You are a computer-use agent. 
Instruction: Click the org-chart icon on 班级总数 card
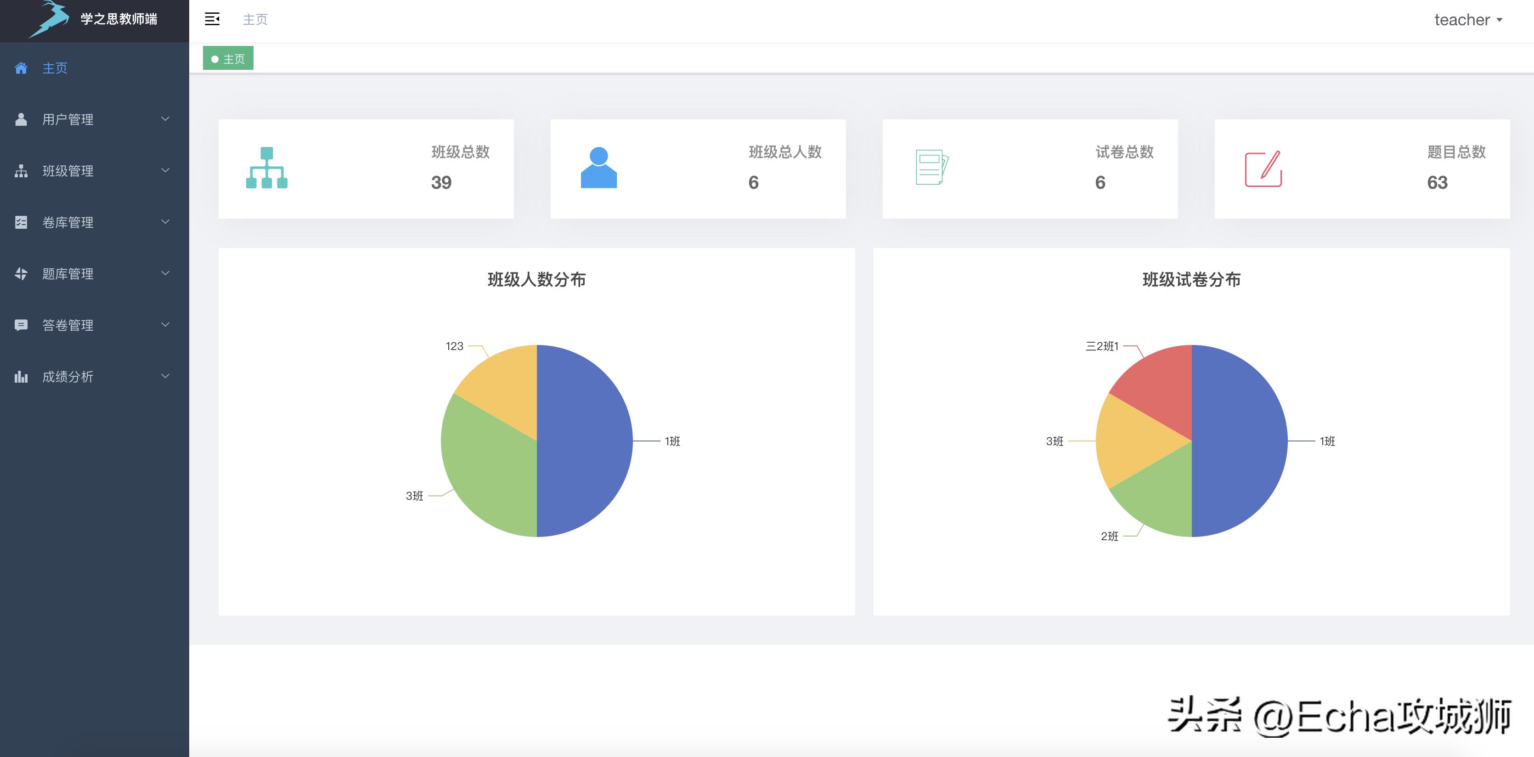point(268,169)
